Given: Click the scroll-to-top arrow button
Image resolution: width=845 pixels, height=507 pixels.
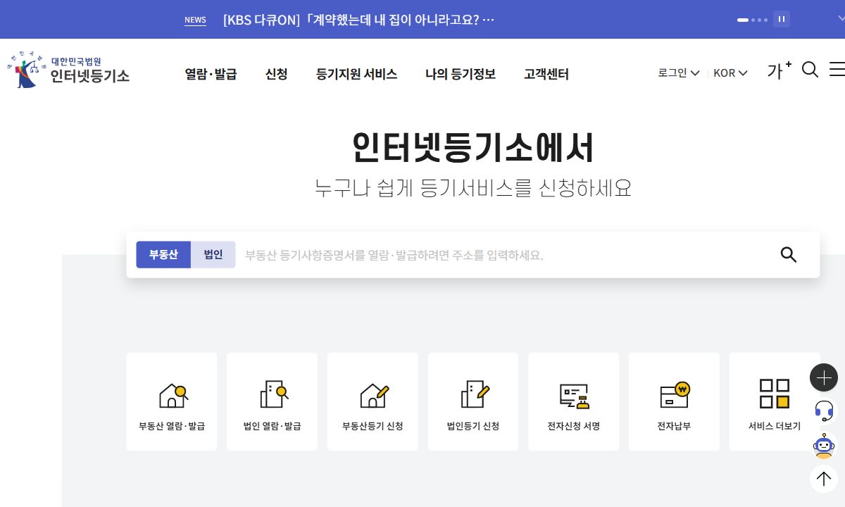Looking at the screenshot, I should coord(824,479).
